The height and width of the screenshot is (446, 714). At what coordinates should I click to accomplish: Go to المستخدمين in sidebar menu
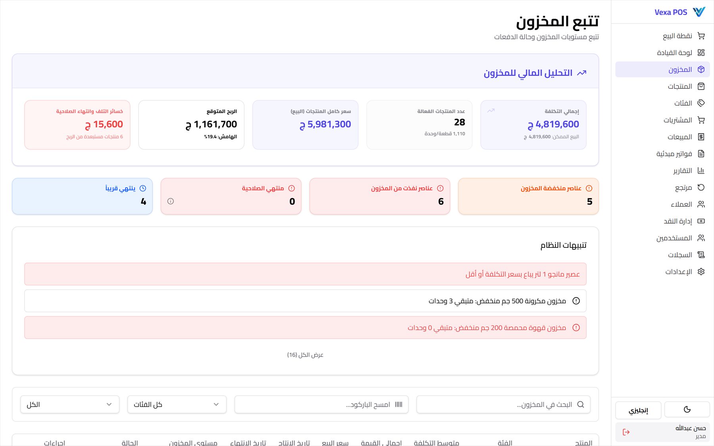[662, 238]
